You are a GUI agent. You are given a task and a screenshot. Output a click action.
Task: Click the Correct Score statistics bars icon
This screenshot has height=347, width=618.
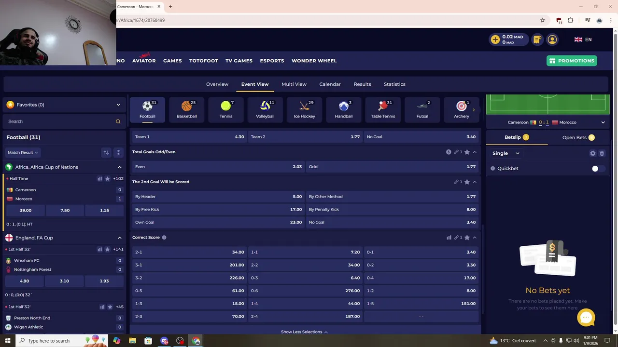point(449,238)
